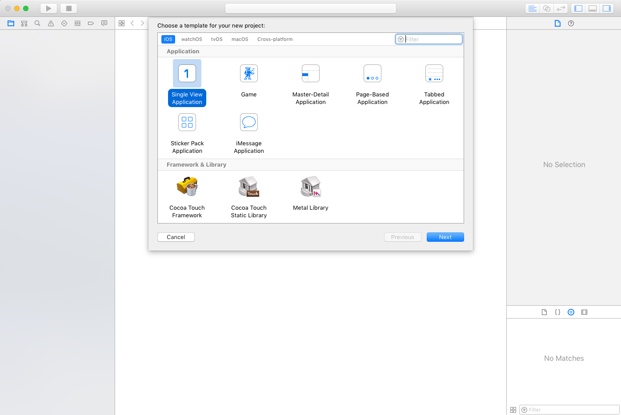Open the Report navigator
621x415 pixels.
point(104,24)
